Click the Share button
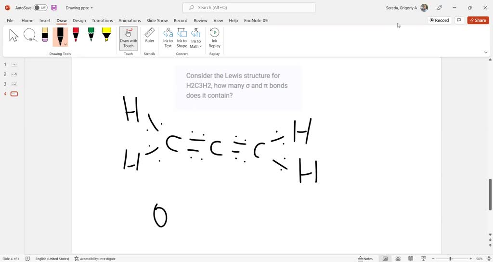The width and height of the screenshot is (493, 262). click(x=478, y=20)
